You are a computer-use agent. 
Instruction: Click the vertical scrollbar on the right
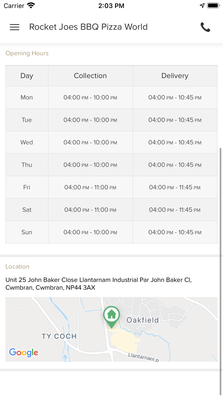click(220, 255)
